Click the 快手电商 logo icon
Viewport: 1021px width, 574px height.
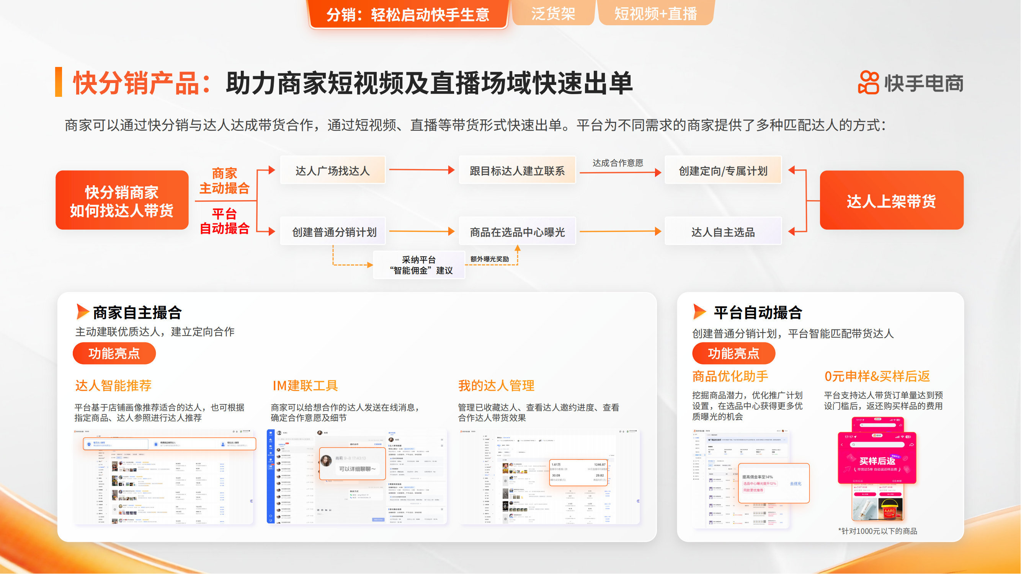coord(869,82)
